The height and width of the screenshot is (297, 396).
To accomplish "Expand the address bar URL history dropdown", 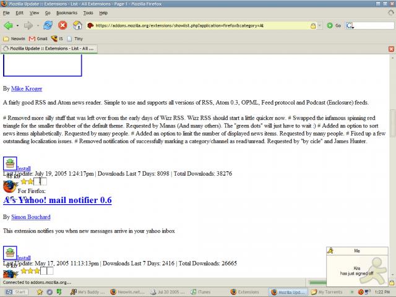I will coord(320,25).
